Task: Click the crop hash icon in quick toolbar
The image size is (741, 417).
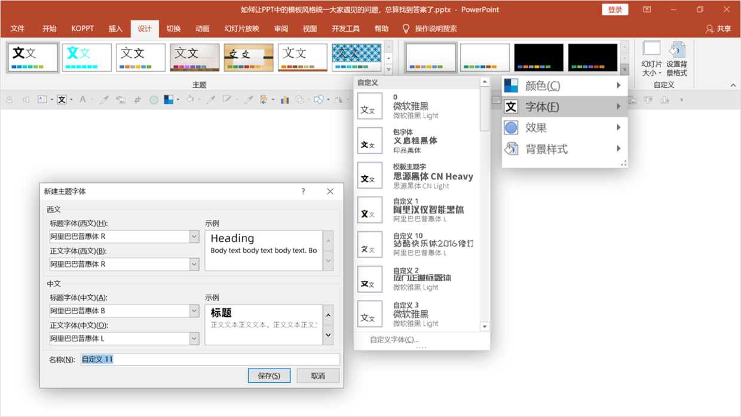Action: click(137, 100)
